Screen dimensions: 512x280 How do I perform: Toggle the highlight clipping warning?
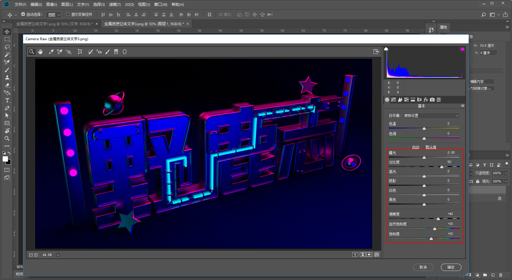point(462,49)
